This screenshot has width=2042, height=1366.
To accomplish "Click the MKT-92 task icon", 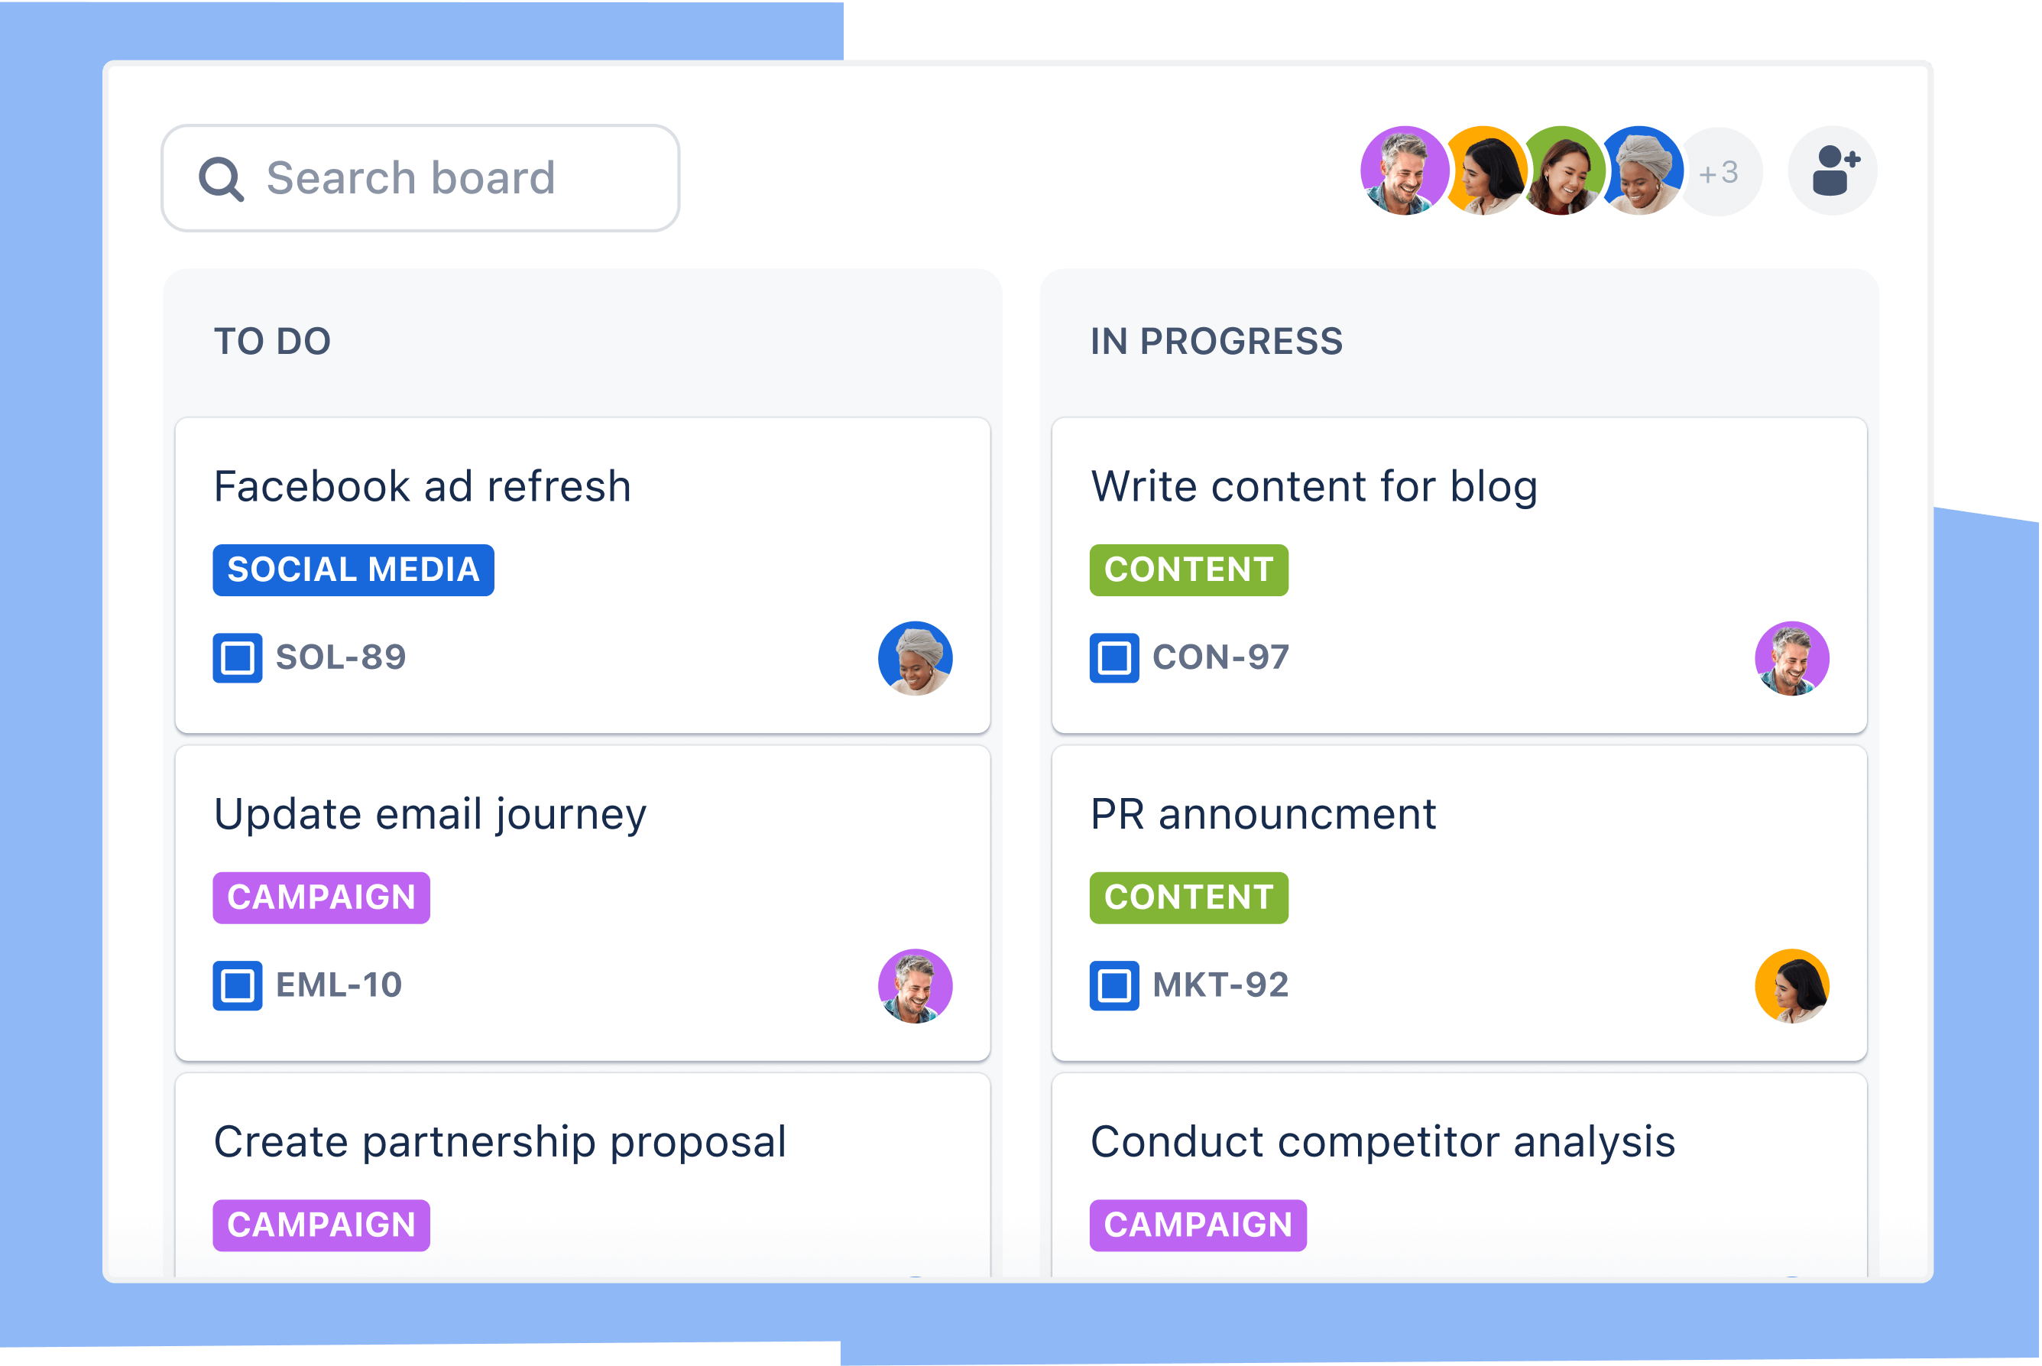I will [1113, 983].
